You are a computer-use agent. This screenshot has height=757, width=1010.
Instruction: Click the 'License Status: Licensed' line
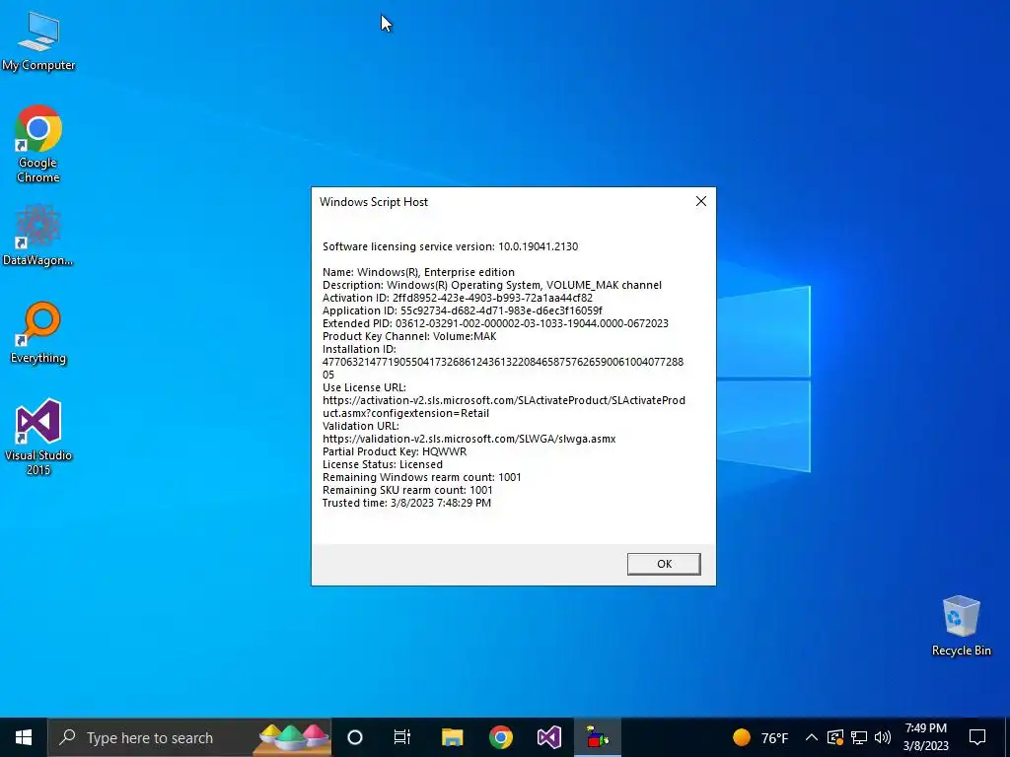coord(383,465)
